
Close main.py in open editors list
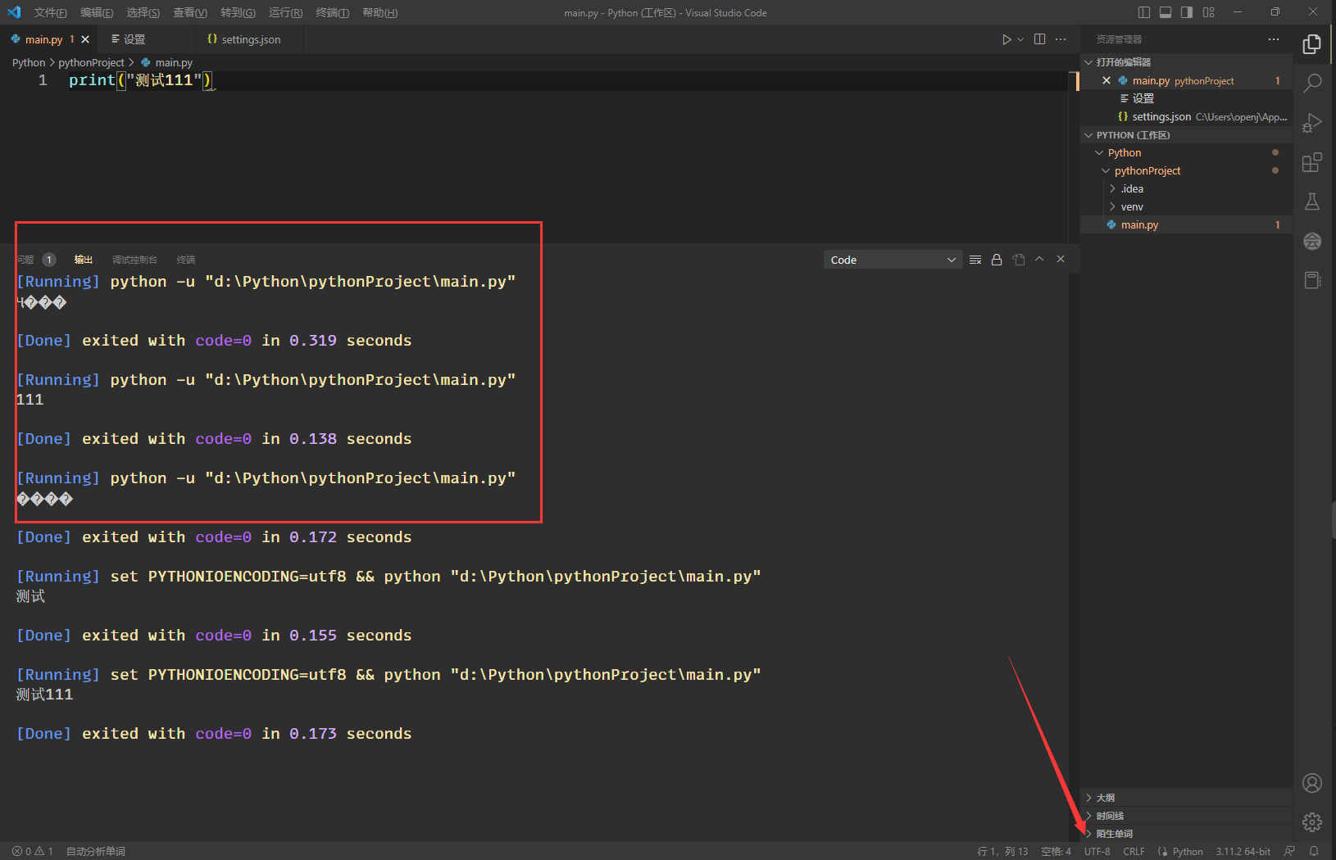pyautogui.click(x=1107, y=80)
